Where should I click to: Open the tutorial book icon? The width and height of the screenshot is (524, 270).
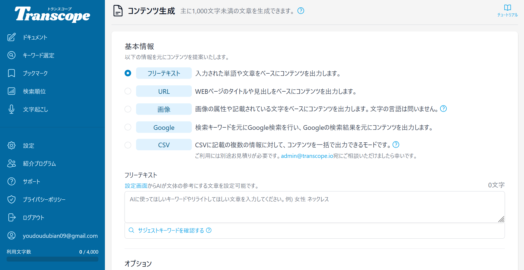pos(507,8)
